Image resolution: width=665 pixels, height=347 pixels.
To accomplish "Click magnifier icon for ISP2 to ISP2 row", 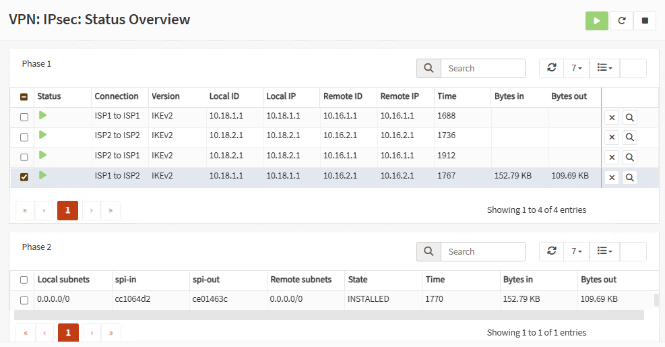I will point(630,137).
